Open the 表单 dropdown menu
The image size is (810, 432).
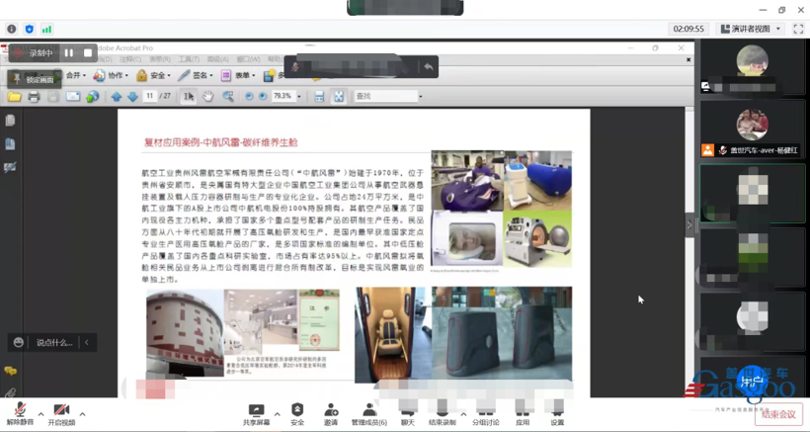(x=238, y=75)
